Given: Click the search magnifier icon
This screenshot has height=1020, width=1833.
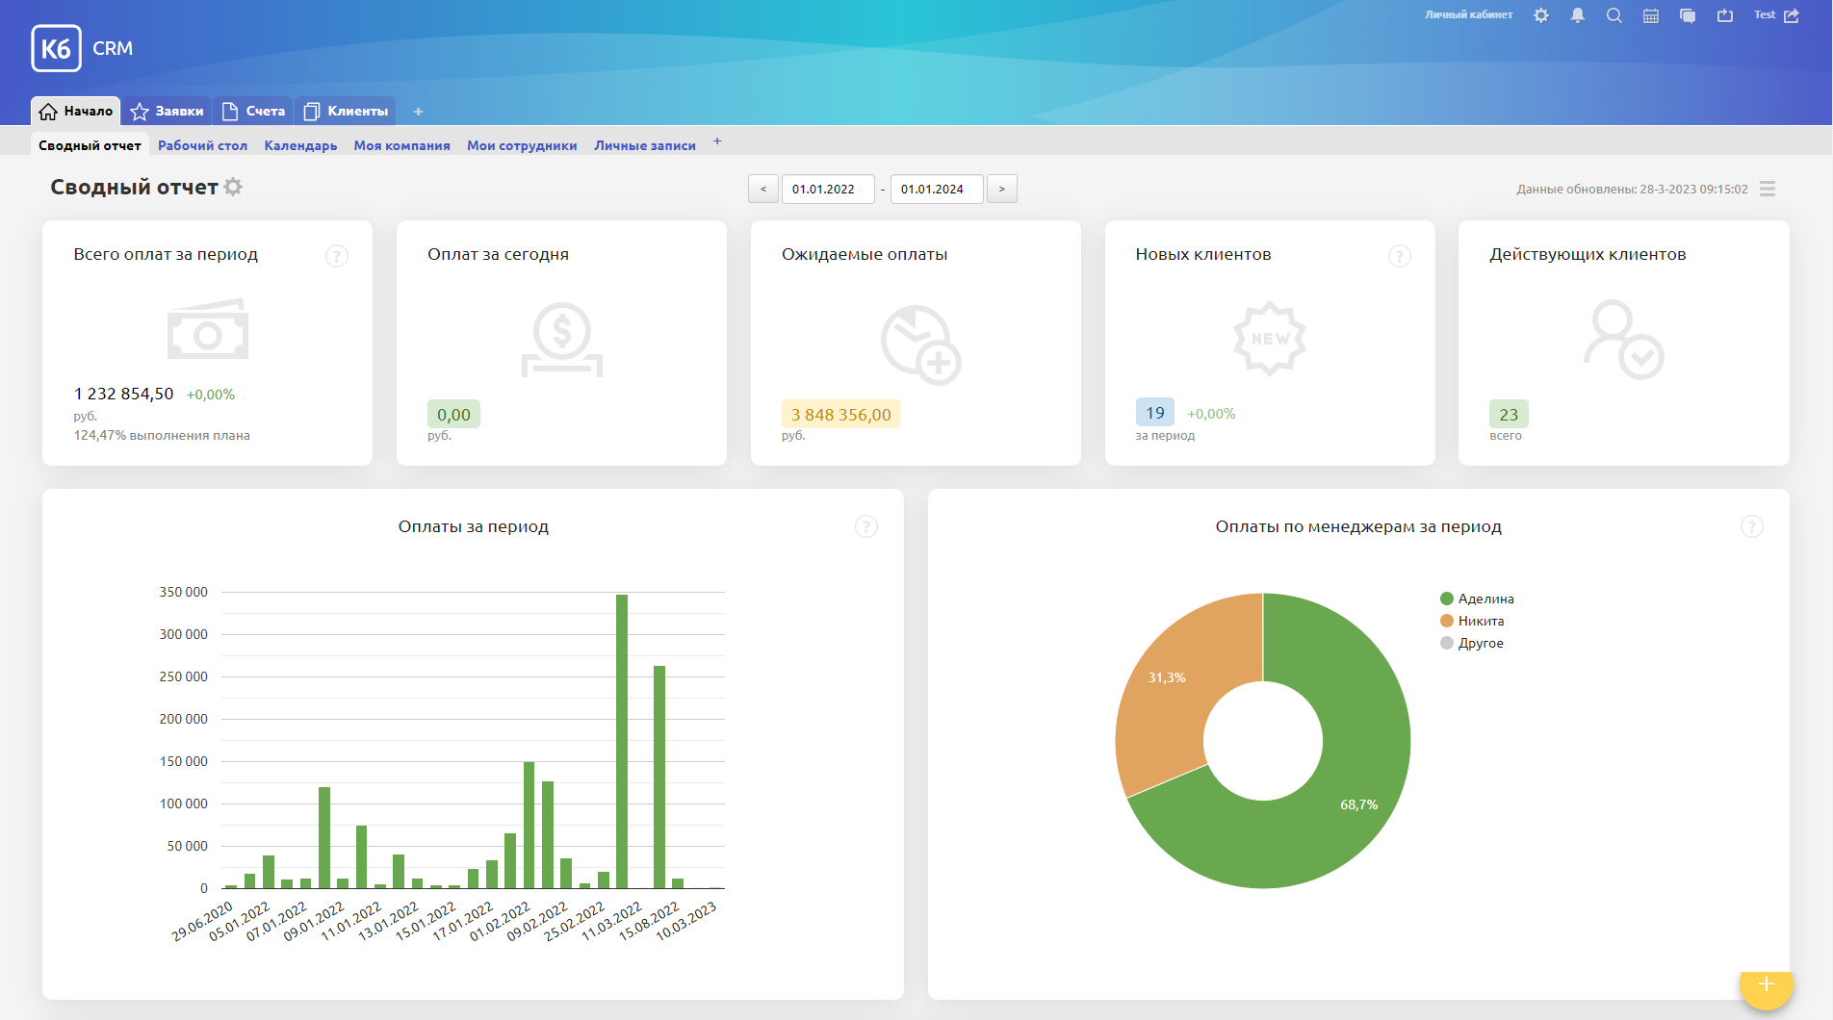Looking at the screenshot, I should [1614, 15].
